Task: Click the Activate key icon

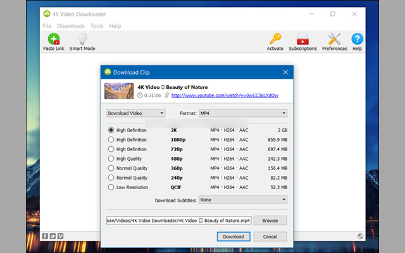Action: click(275, 39)
